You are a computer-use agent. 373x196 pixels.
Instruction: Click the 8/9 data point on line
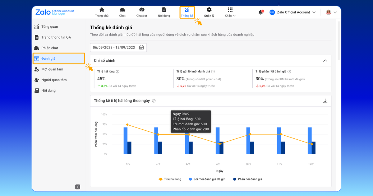click(189, 134)
